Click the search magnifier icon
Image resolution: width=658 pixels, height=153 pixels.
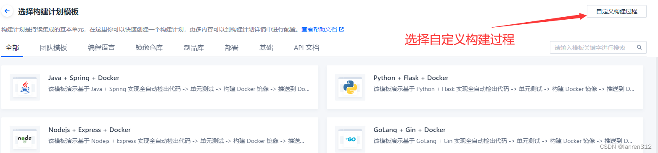coord(639,47)
